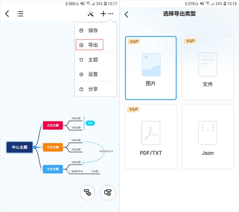This screenshot has width=239, height=212.
Task: Select the cyan summary bubble node
Action: pos(90,123)
